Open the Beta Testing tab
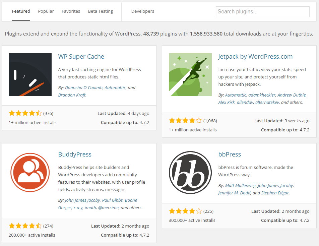The image size is (319, 246). [x=101, y=11]
